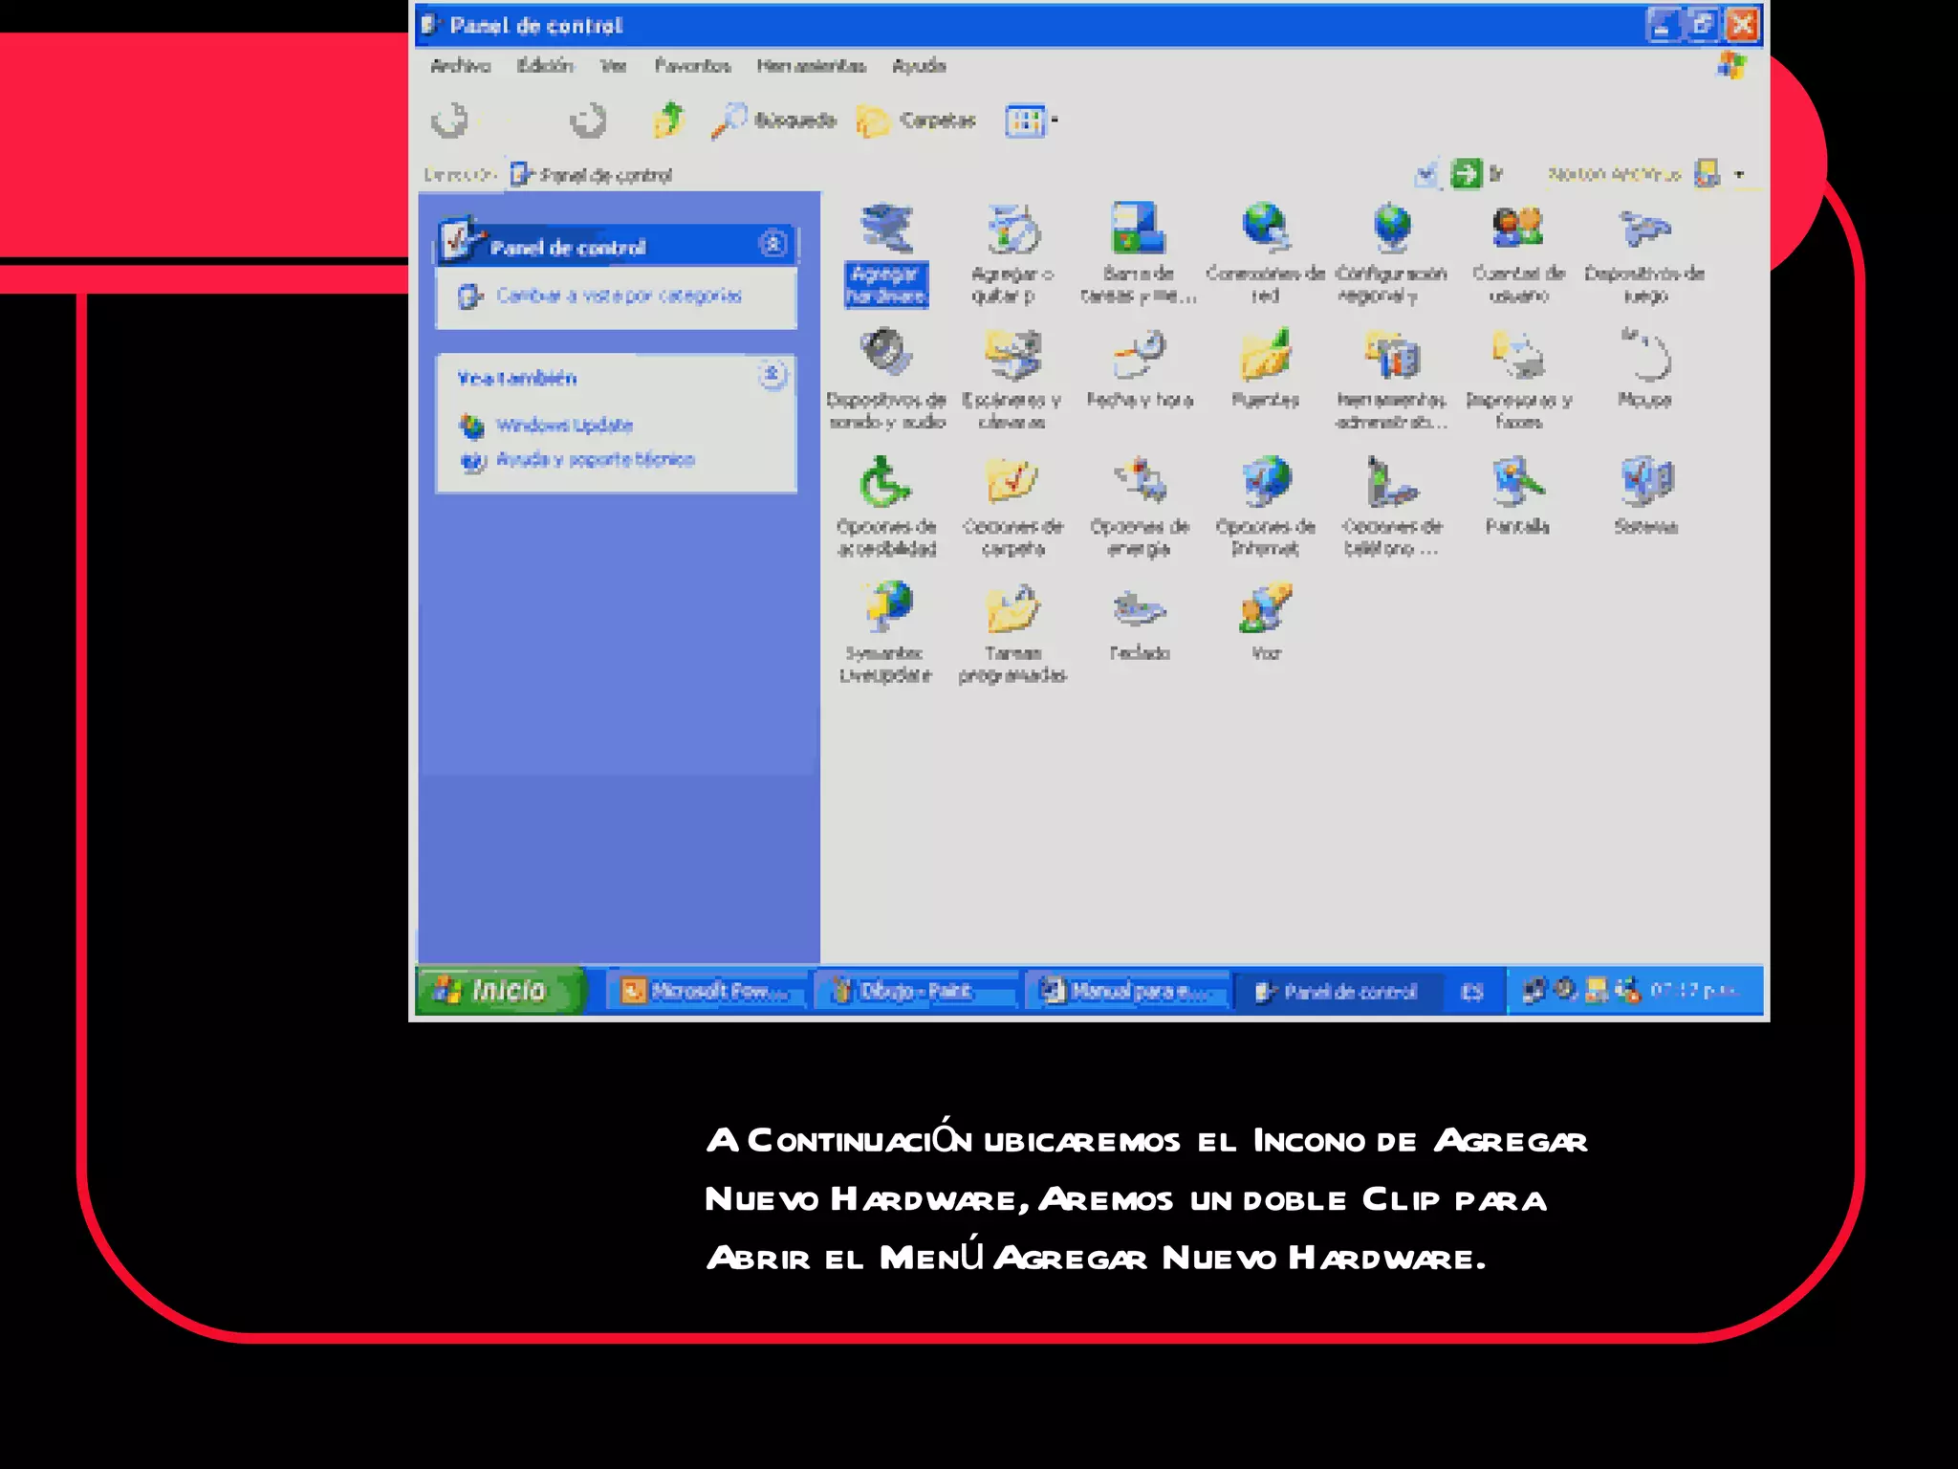Open the Edición menu
Viewport: 1958px width, 1469px height.
545,66
